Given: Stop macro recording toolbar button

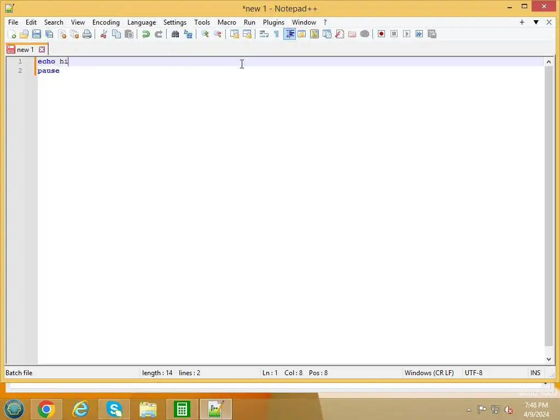Looking at the screenshot, I should [x=394, y=34].
